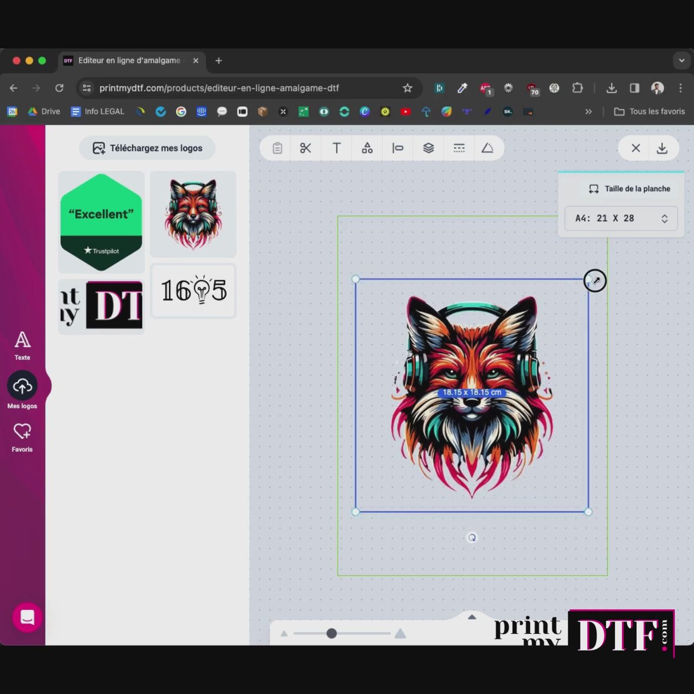694x694 pixels.
Task: Select the Mes logos sidebar tab
Action: tap(22, 390)
